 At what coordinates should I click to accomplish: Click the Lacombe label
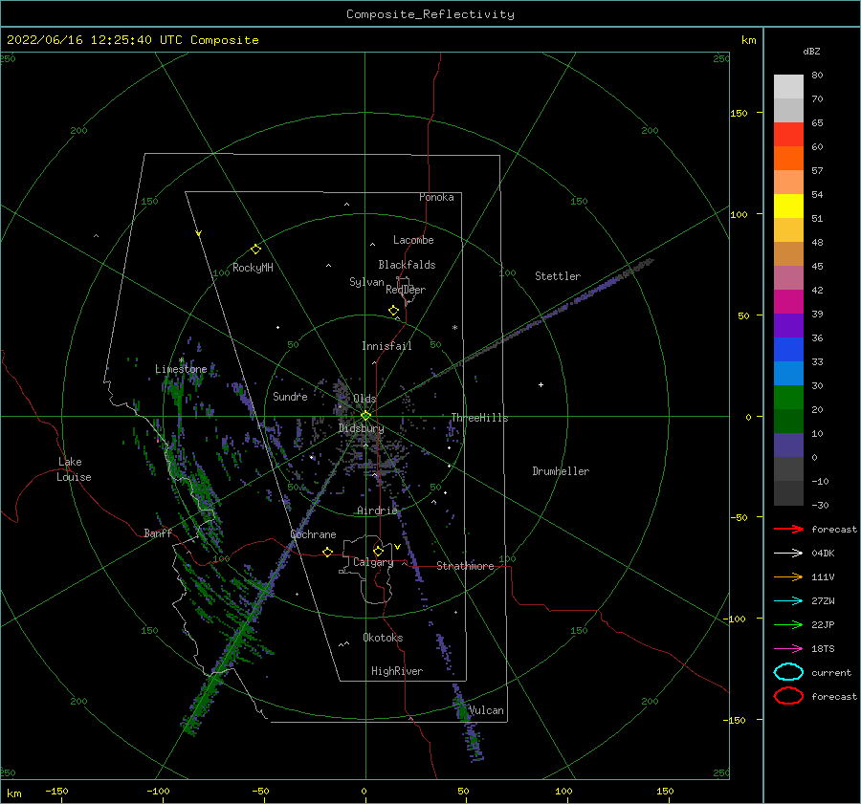pos(413,240)
